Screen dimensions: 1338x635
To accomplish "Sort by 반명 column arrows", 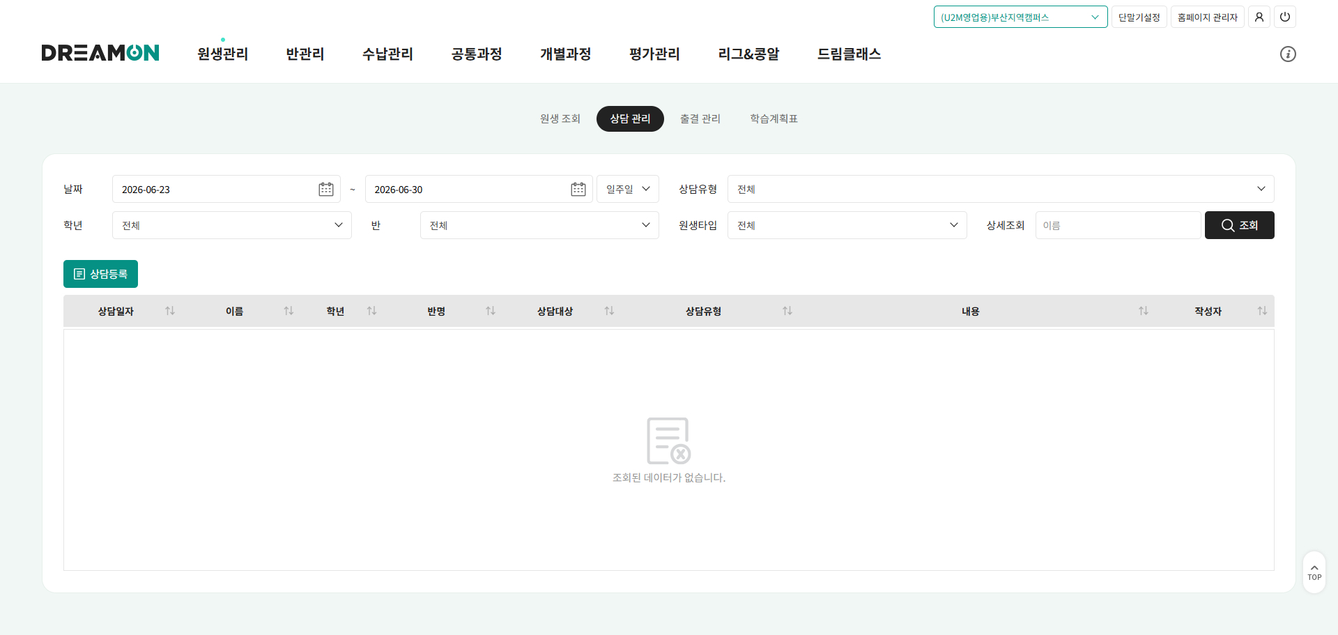I will coord(491,311).
